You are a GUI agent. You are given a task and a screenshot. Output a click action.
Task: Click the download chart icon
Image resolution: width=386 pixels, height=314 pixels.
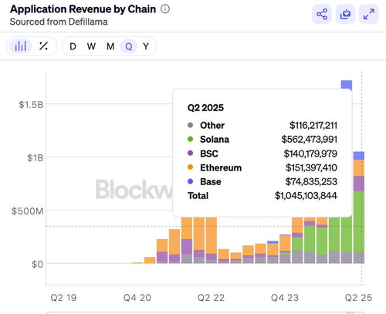(x=345, y=14)
